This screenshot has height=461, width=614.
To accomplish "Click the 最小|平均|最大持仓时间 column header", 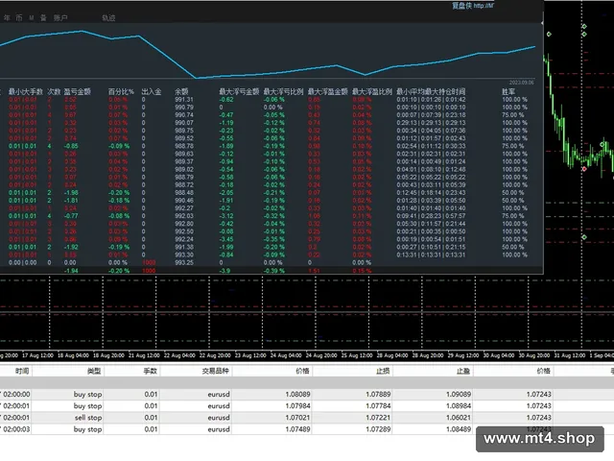I will [x=431, y=92].
